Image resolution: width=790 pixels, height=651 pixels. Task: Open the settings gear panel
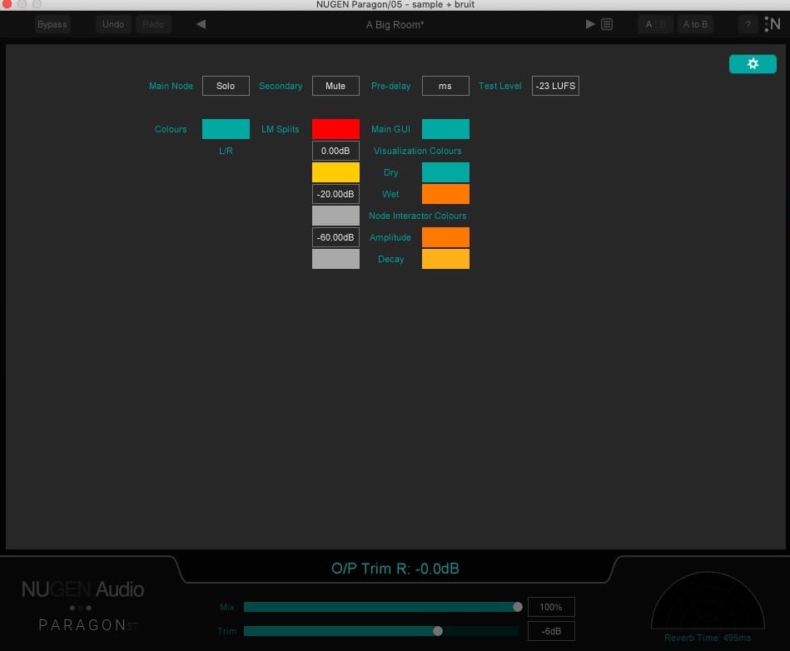(x=753, y=64)
